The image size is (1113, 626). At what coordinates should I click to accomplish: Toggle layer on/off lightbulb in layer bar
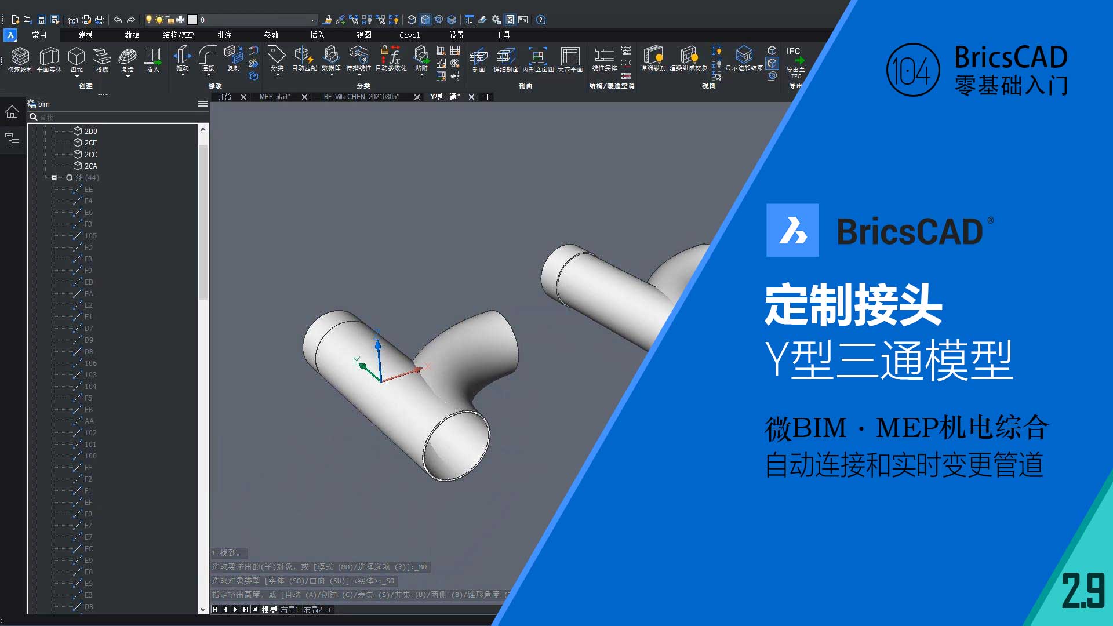[148, 20]
